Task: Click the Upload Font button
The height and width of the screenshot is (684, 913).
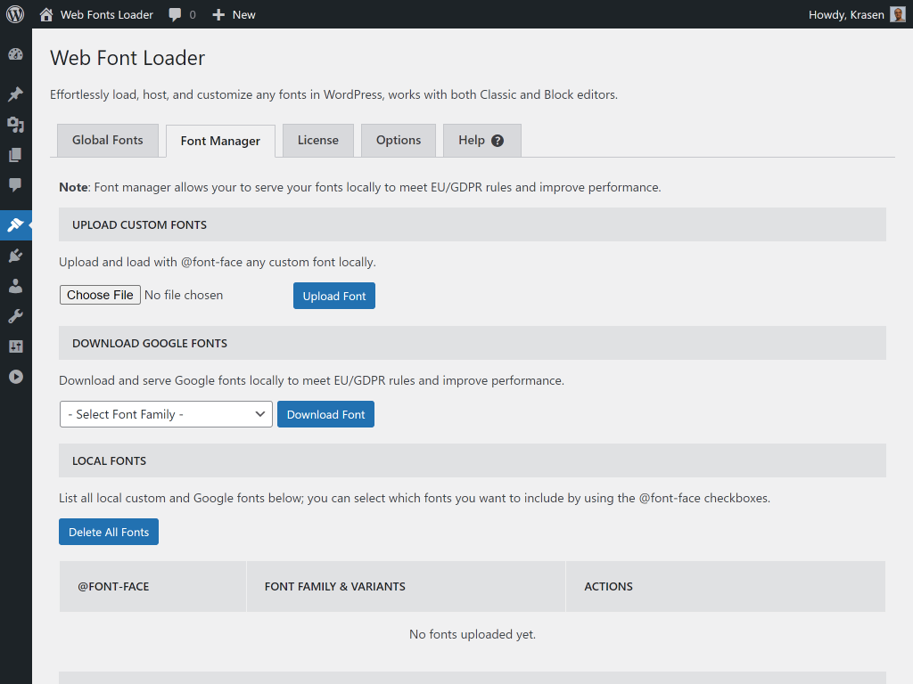Action: click(x=334, y=296)
